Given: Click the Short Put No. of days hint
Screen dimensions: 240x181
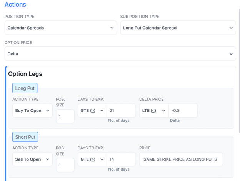Looking at the screenshot, I should (119, 169).
